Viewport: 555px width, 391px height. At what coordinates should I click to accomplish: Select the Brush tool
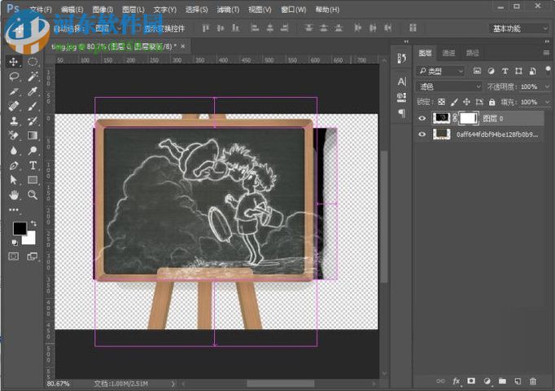[33, 106]
